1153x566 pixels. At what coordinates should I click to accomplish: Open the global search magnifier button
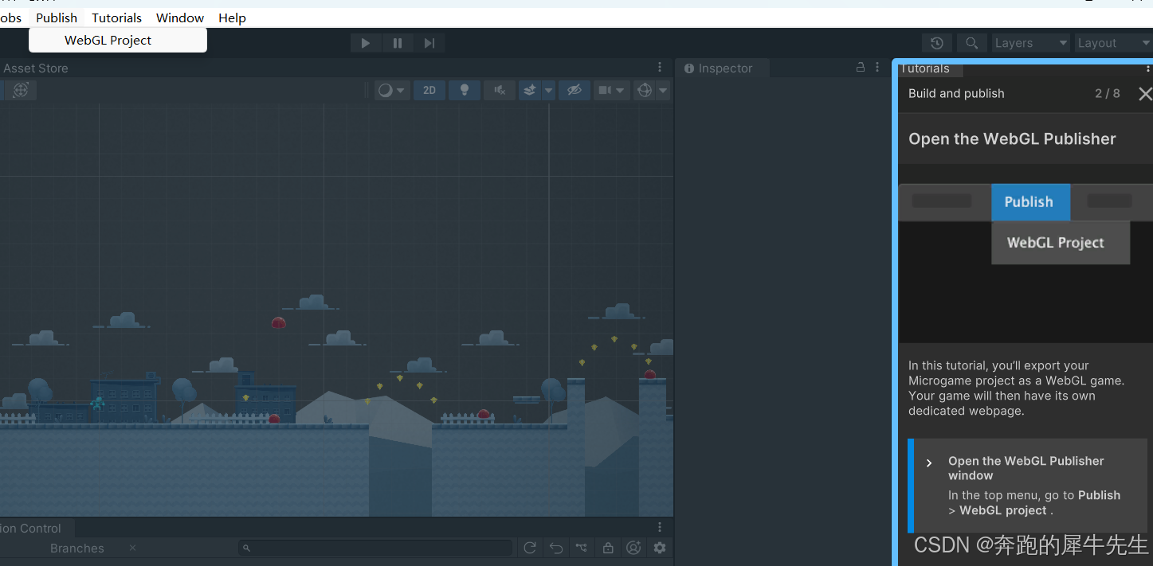[x=971, y=43]
